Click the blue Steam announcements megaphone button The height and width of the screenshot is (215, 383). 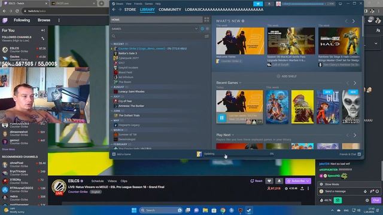[258, 4]
